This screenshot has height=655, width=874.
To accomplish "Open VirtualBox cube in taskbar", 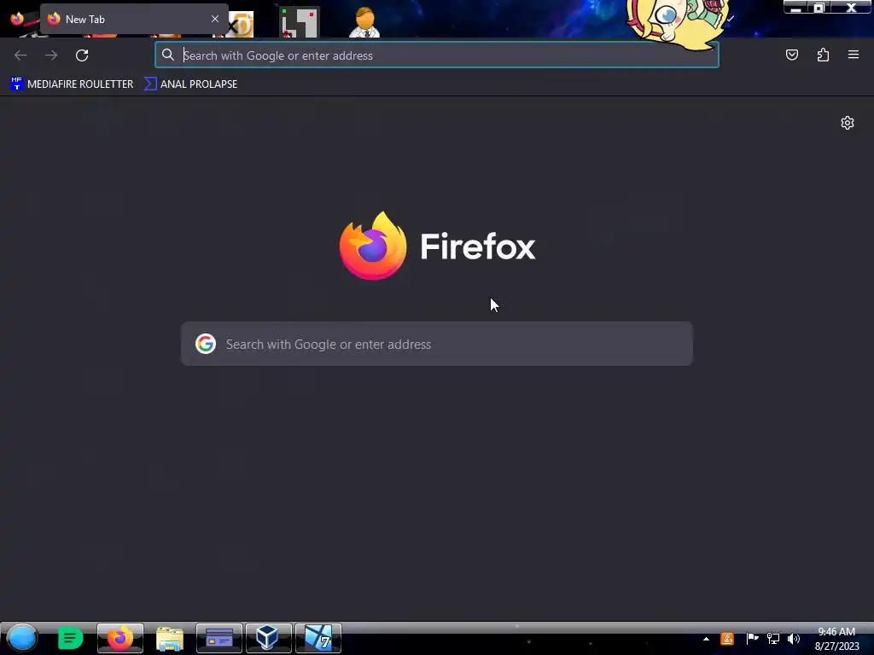I will [x=268, y=638].
